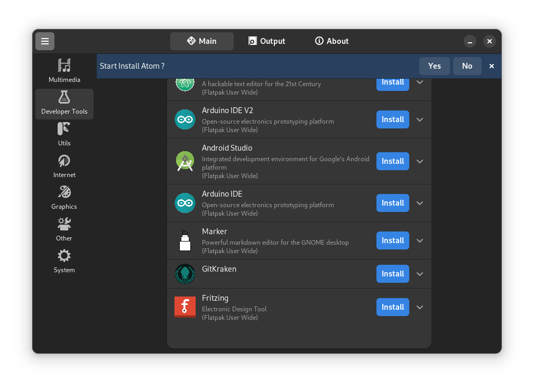Screen dimensions: 534x389
Task: Expand the GitKraken details chevron
Action: 420,274
